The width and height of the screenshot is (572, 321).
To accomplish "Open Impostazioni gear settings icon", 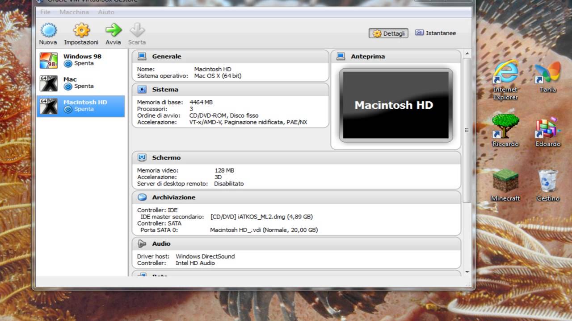I will (81, 30).
